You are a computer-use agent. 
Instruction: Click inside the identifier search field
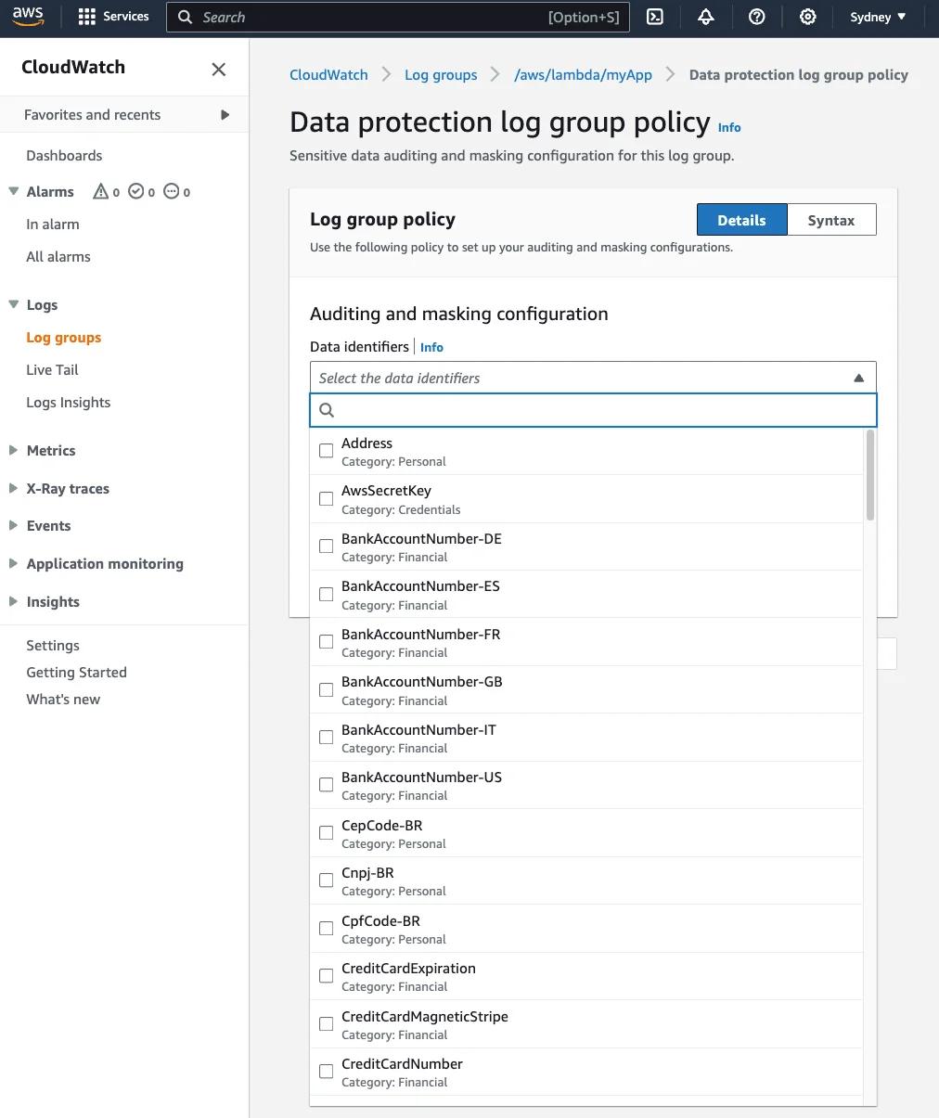(x=594, y=409)
